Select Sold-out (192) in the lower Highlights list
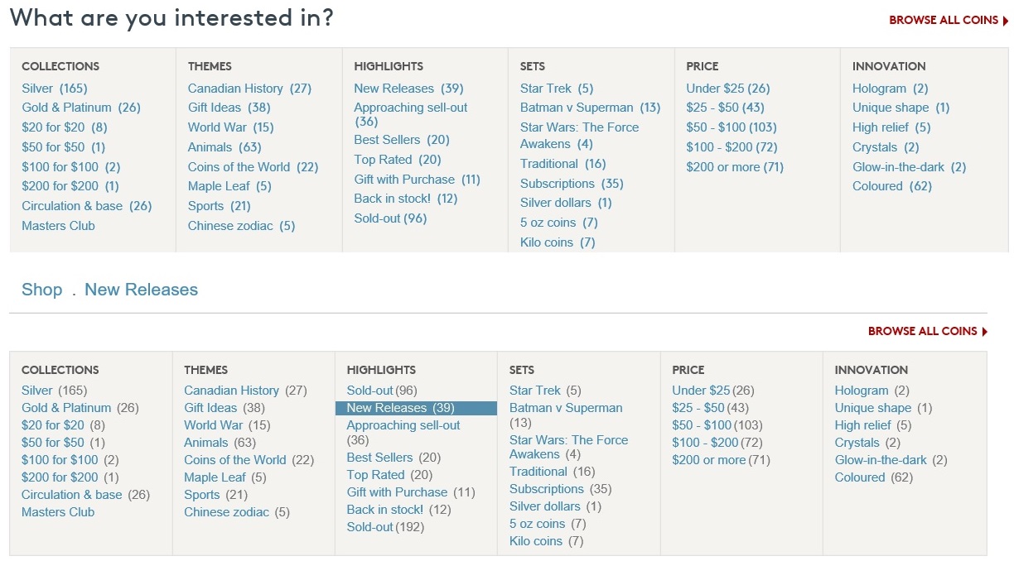1014x561 pixels. [385, 527]
